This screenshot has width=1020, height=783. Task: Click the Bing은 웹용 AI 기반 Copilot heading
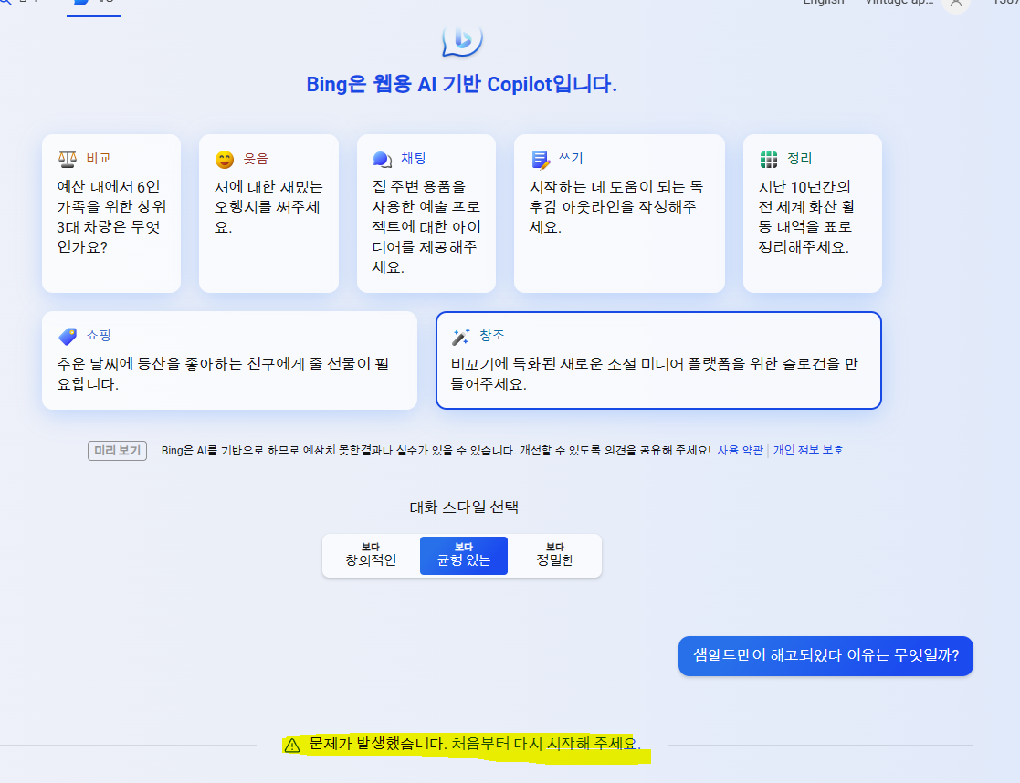[x=462, y=84]
